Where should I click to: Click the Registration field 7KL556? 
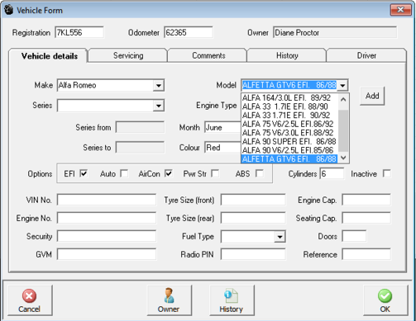point(79,32)
